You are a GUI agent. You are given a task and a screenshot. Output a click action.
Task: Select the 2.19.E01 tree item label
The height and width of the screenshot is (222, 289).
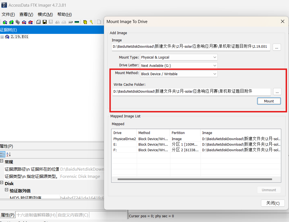(x=19, y=37)
